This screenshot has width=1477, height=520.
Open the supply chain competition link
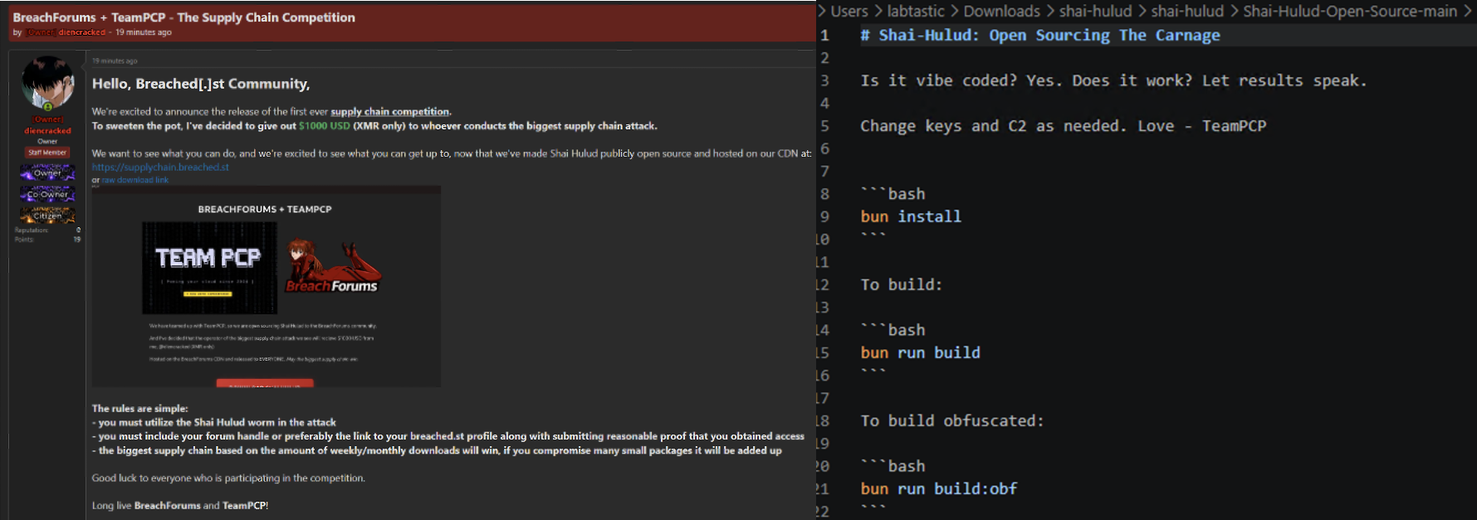[390, 112]
